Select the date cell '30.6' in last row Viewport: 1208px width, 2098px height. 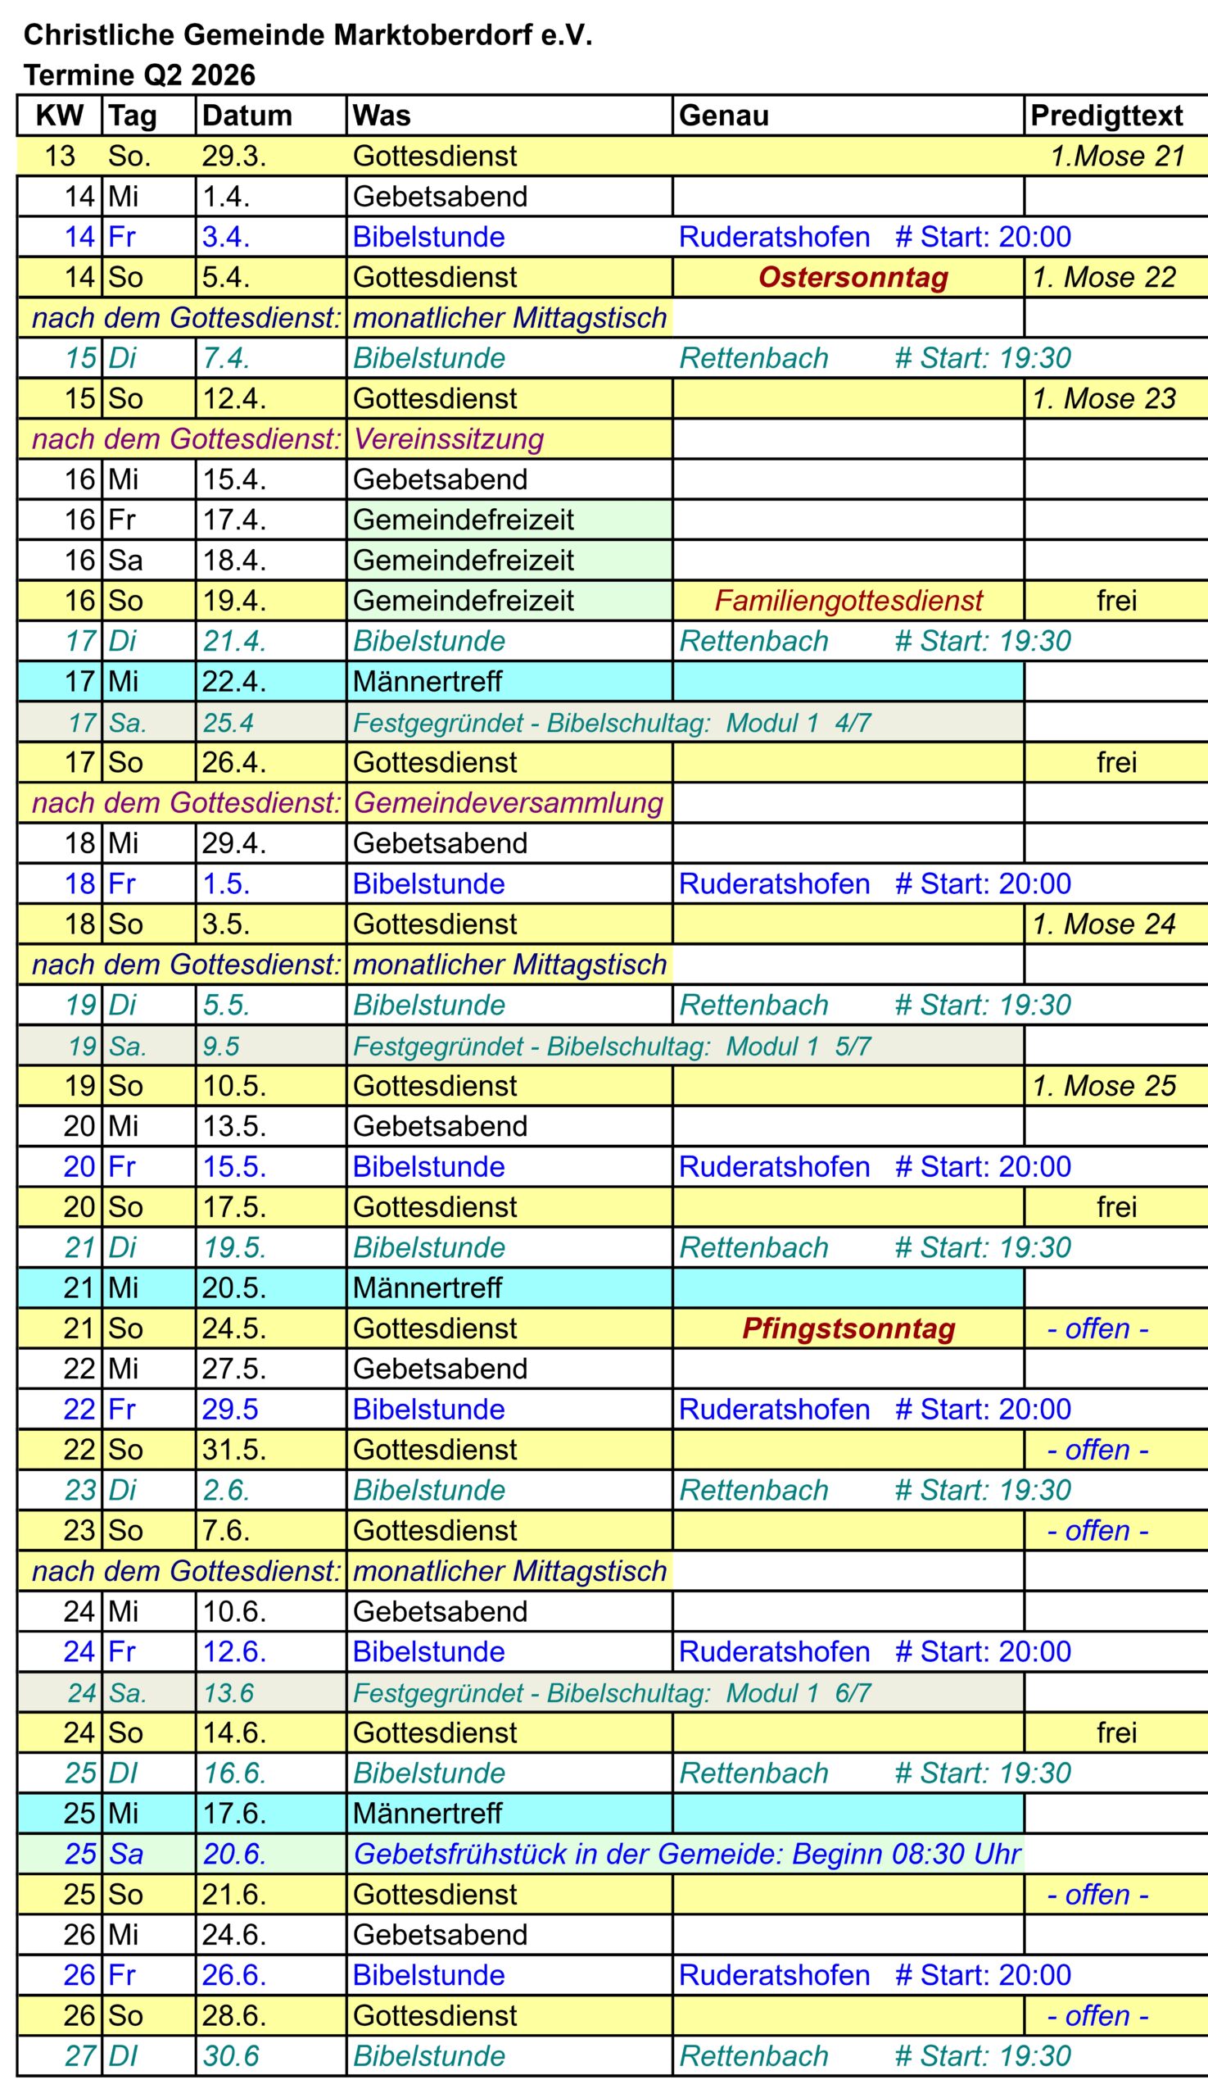point(232,2055)
